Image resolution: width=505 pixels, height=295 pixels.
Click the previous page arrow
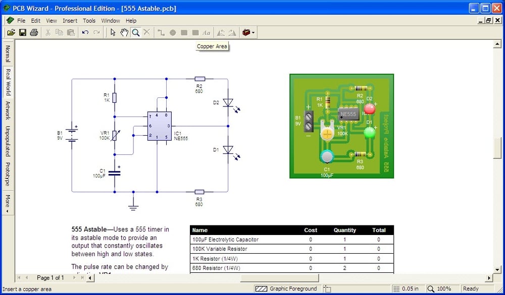click(x=27, y=278)
